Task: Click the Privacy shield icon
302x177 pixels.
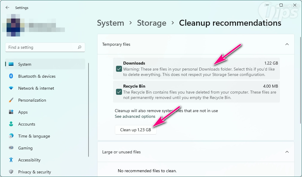Action: [11, 172]
